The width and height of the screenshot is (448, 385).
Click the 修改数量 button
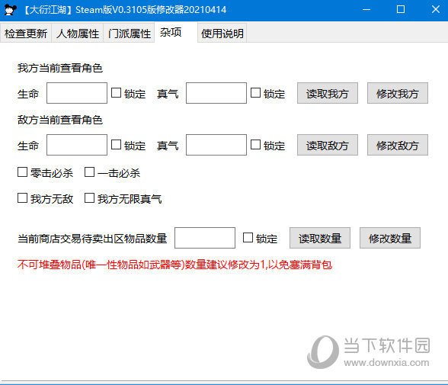point(390,238)
